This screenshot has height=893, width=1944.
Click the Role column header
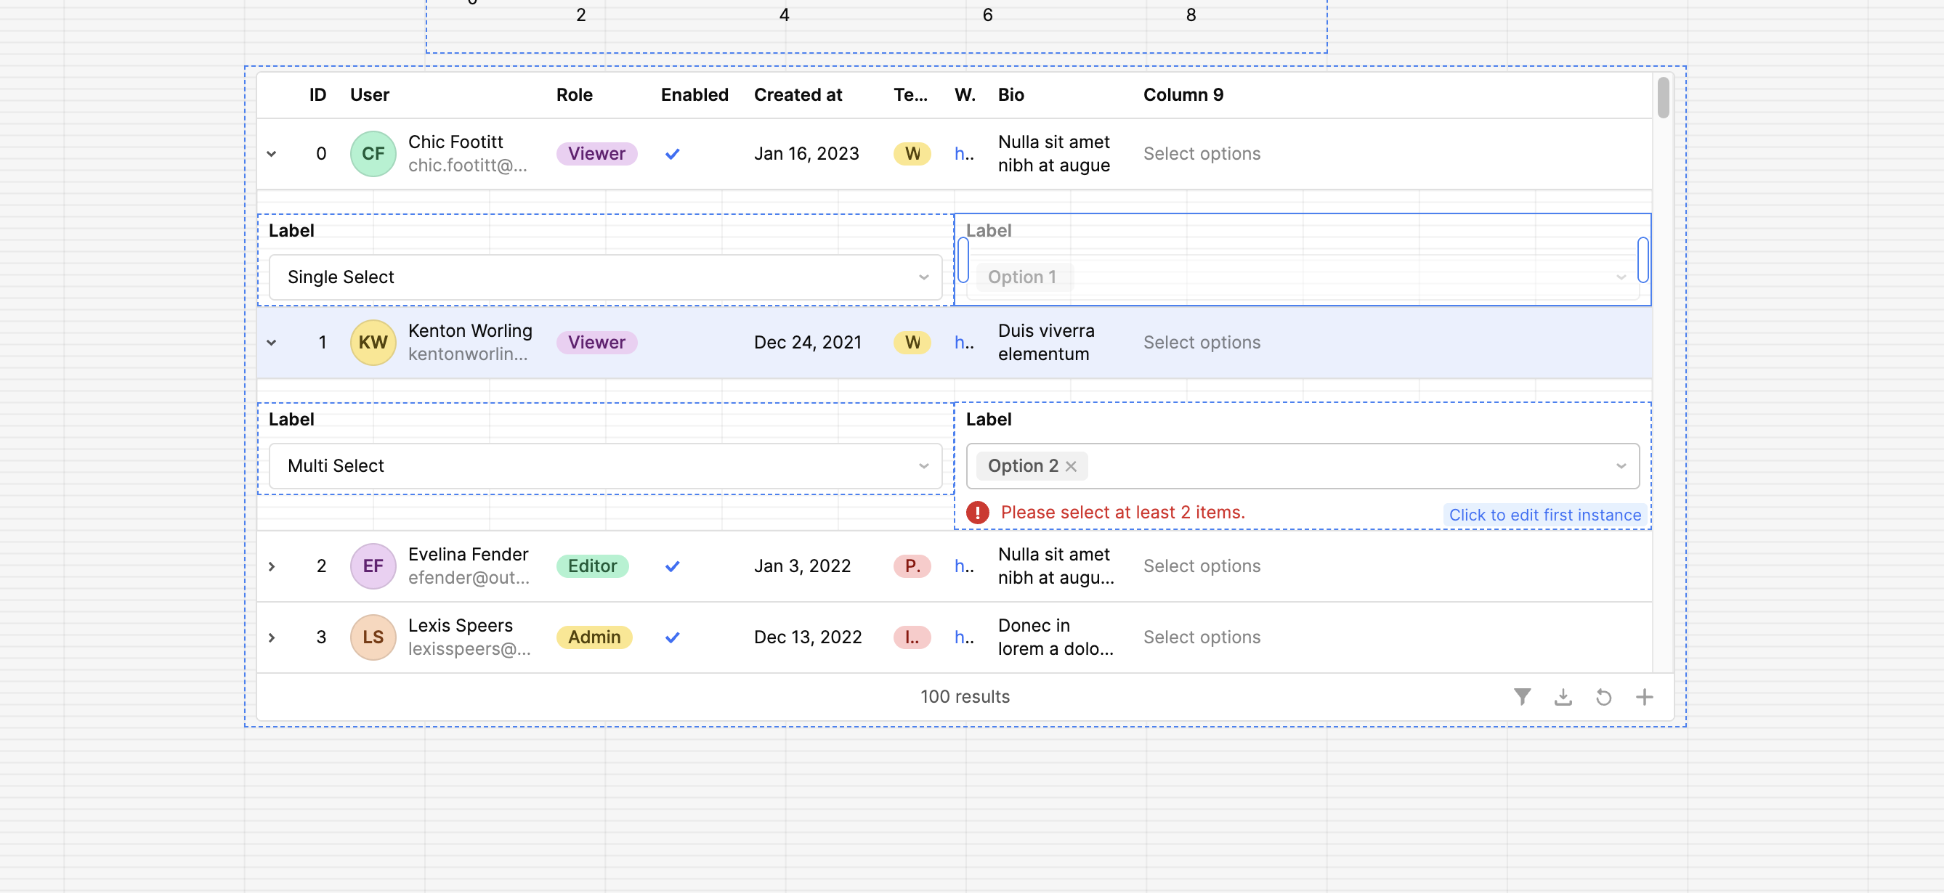click(x=575, y=94)
